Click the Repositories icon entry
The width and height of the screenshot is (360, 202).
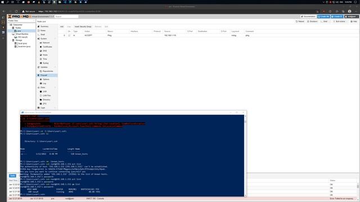[x=41, y=71]
